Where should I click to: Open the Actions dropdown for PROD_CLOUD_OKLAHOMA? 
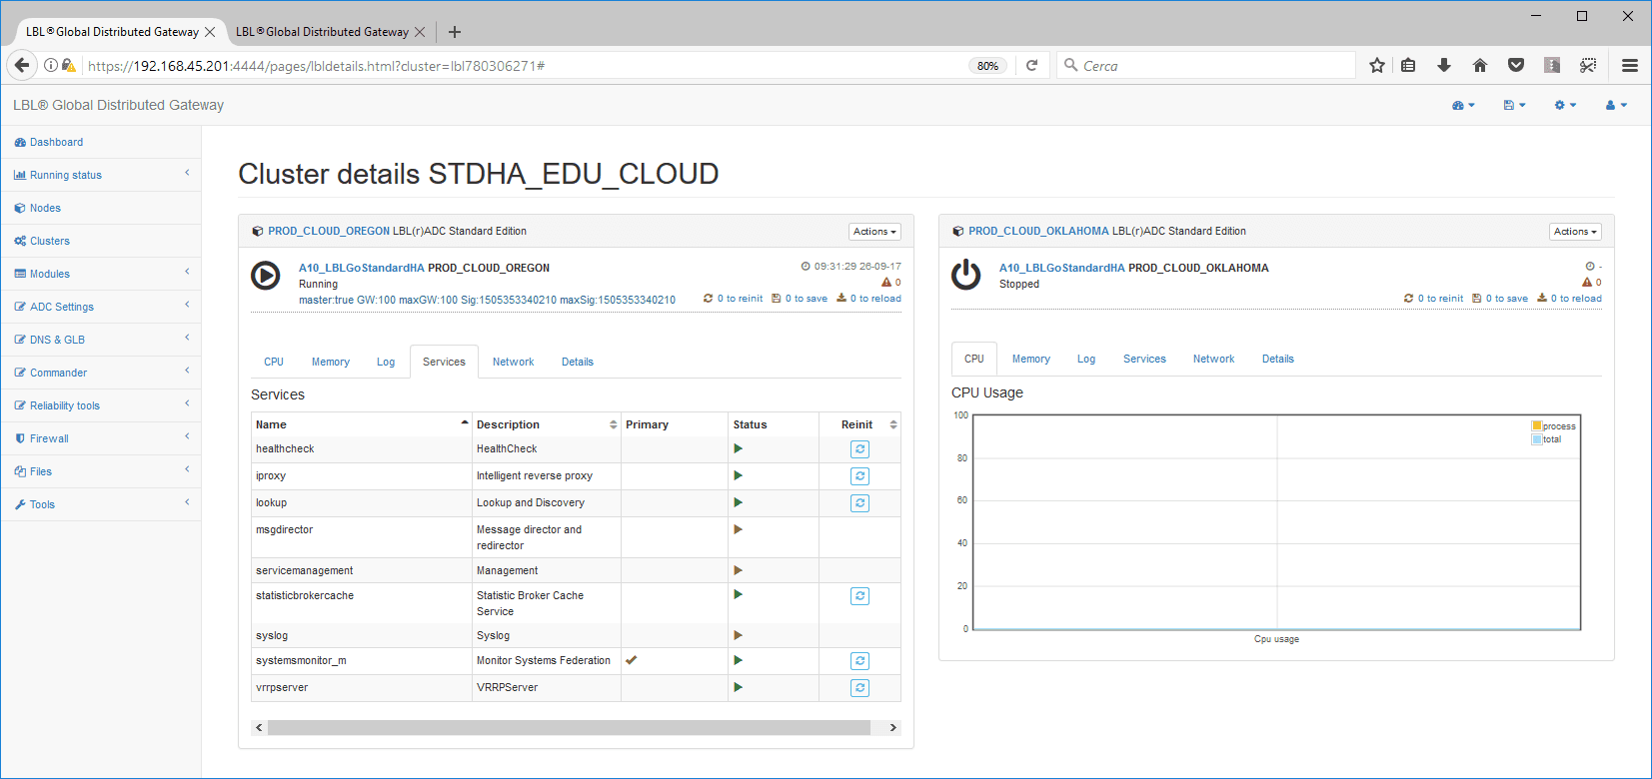pos(1575,232)
